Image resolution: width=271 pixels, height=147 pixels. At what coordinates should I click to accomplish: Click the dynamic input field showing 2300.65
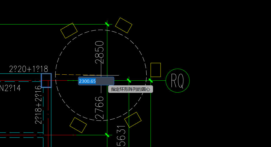pyautogui.click(x=96, y=81)
